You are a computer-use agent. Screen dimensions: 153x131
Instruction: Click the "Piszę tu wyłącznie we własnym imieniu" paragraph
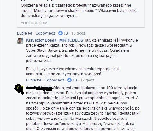pyautogui.click(x=72, y=72)
